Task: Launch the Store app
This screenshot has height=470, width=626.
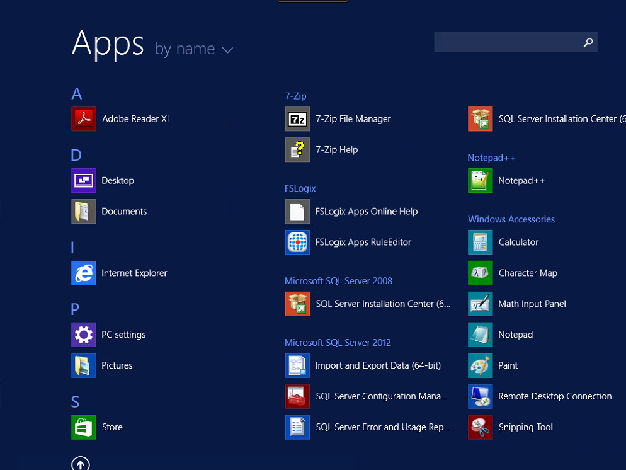Action: 97,427
